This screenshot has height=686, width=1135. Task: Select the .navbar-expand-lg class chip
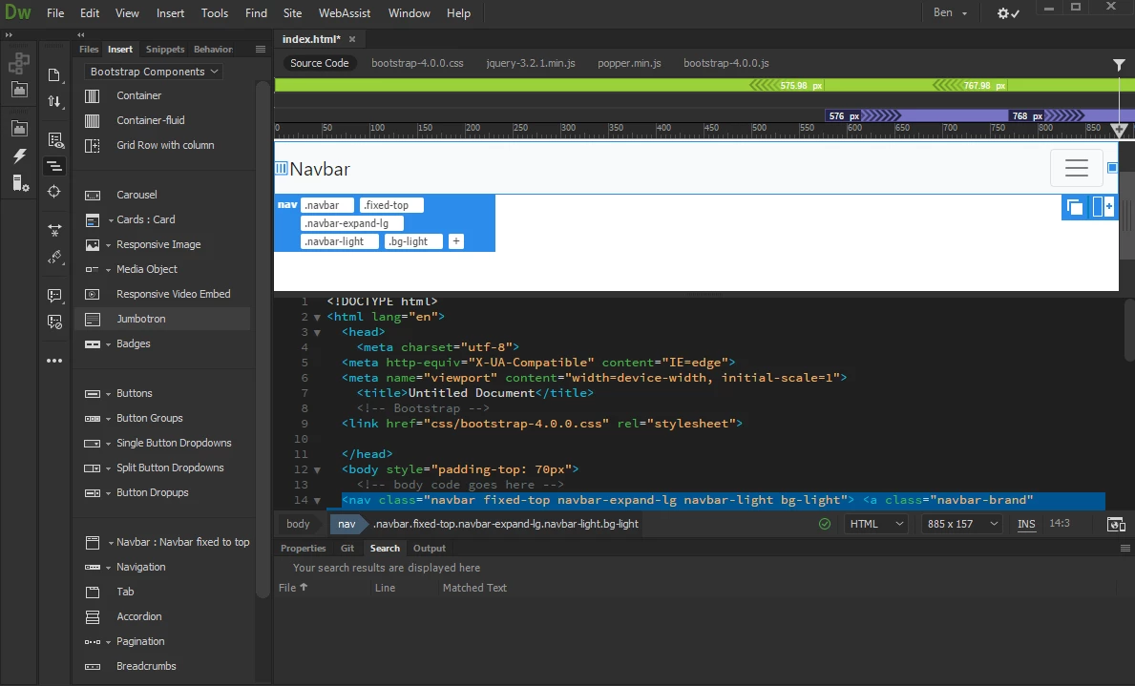pos(352,223)
